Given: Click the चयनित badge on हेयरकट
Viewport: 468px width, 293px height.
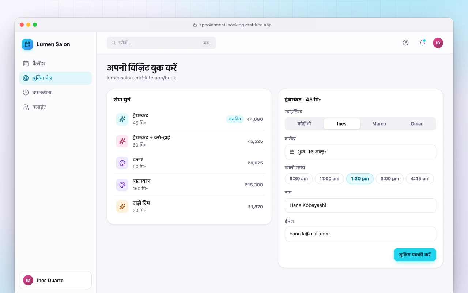Looking at the screenshot, I should click(235, 119).
